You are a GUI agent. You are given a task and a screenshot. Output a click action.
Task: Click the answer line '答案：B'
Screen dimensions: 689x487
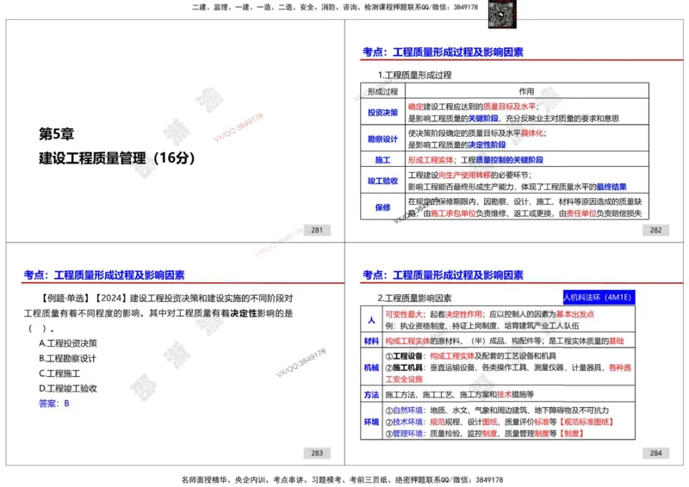[x=54, y=404]
